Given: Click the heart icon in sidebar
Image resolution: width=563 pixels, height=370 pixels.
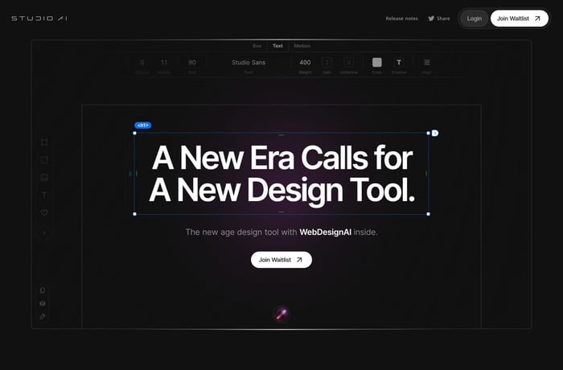Looking at the screenshot, I should tap(44, 212).
